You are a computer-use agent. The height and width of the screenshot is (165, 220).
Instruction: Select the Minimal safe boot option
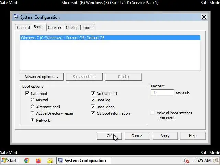click(32, 100)
